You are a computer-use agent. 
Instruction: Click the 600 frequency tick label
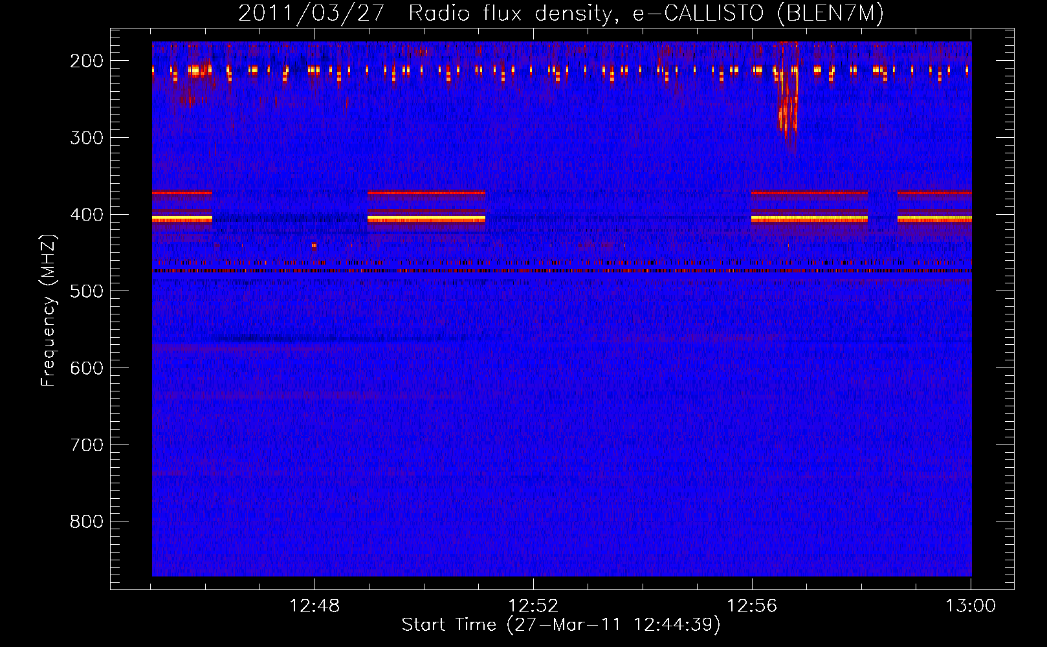tap(87, 368)
